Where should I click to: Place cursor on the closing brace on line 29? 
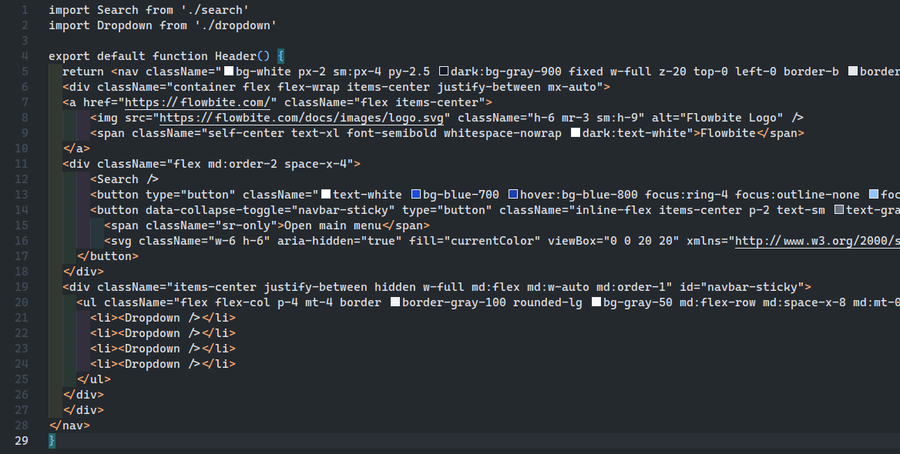52,441
